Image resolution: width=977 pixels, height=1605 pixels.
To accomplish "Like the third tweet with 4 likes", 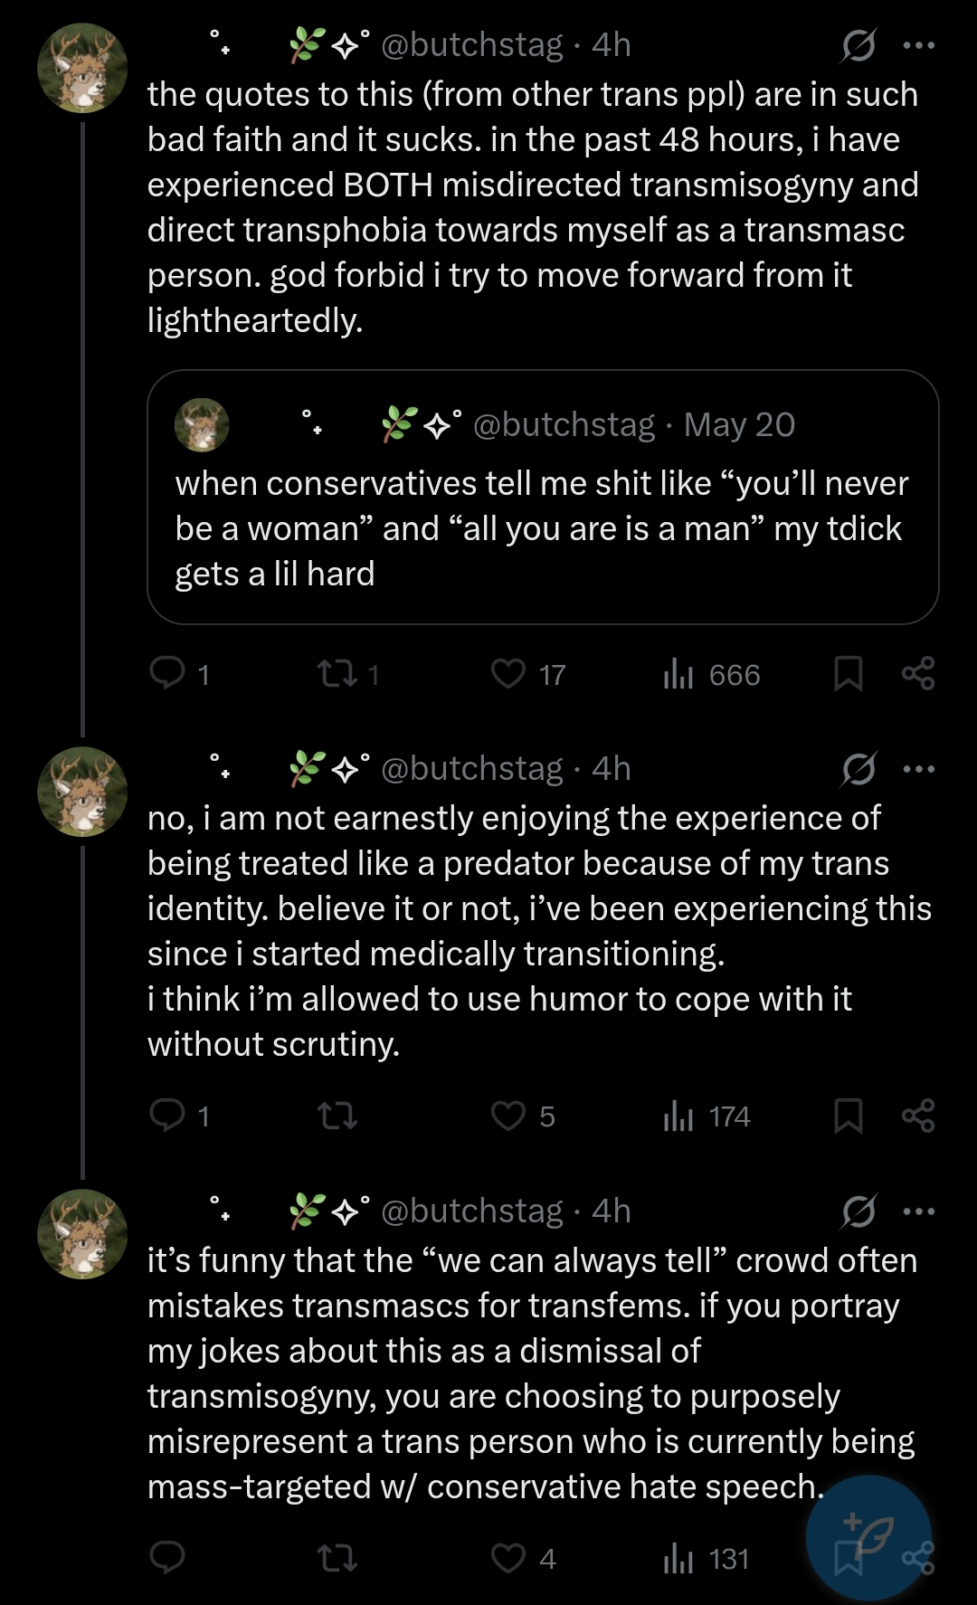I will (x=508, y=1558).
